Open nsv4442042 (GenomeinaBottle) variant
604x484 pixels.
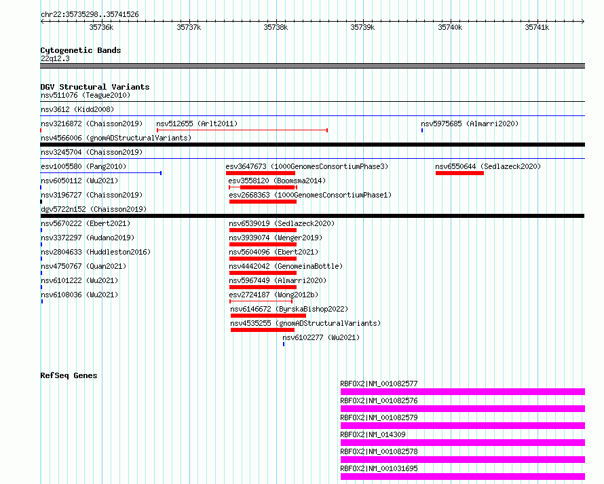coord(286,266)
